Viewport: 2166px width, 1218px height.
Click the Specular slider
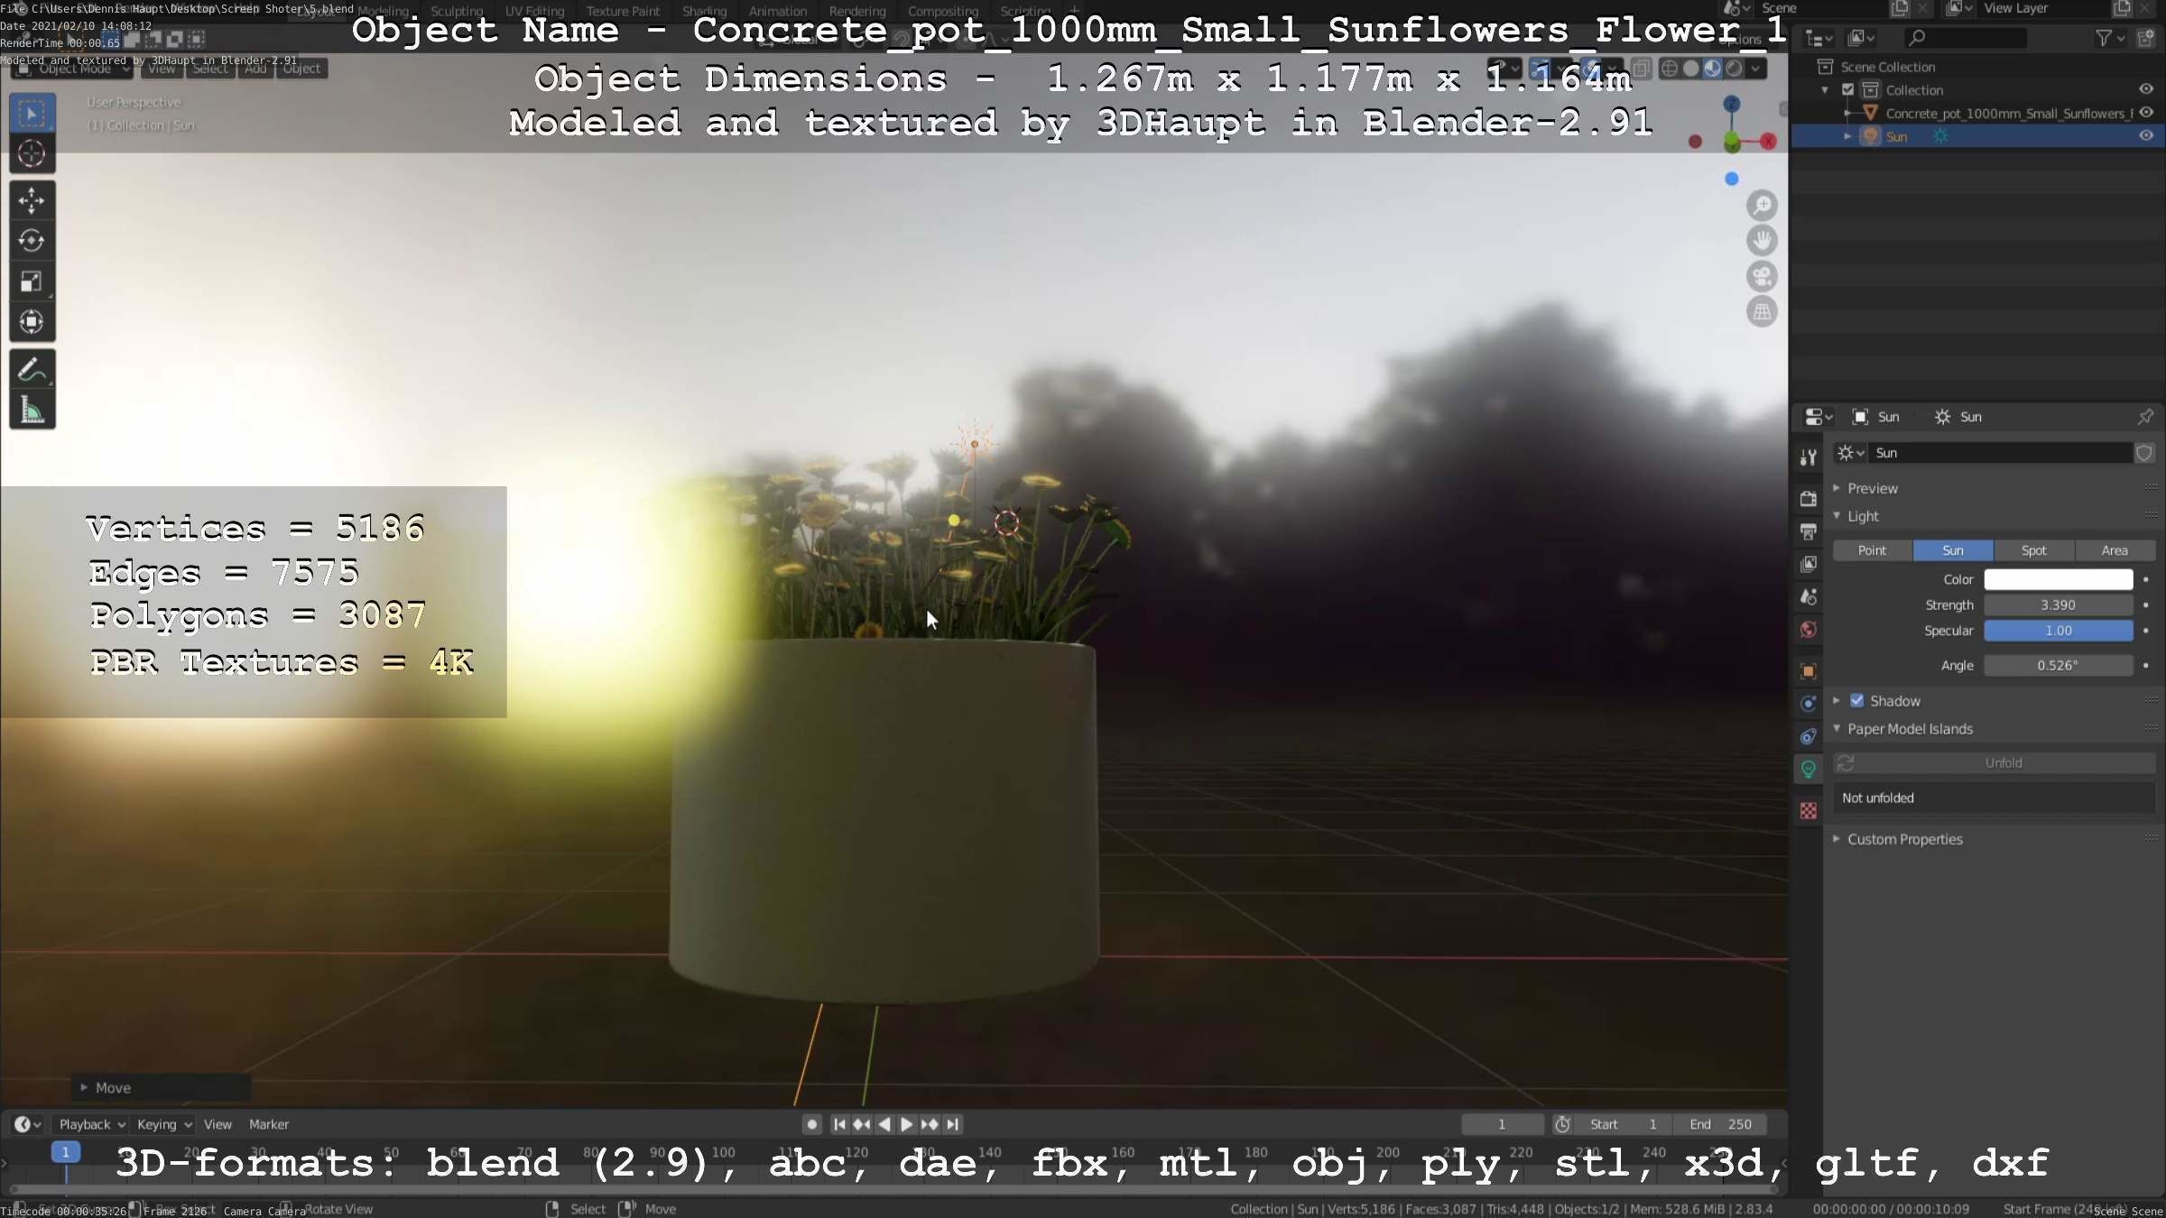(x=2058, y=631)
